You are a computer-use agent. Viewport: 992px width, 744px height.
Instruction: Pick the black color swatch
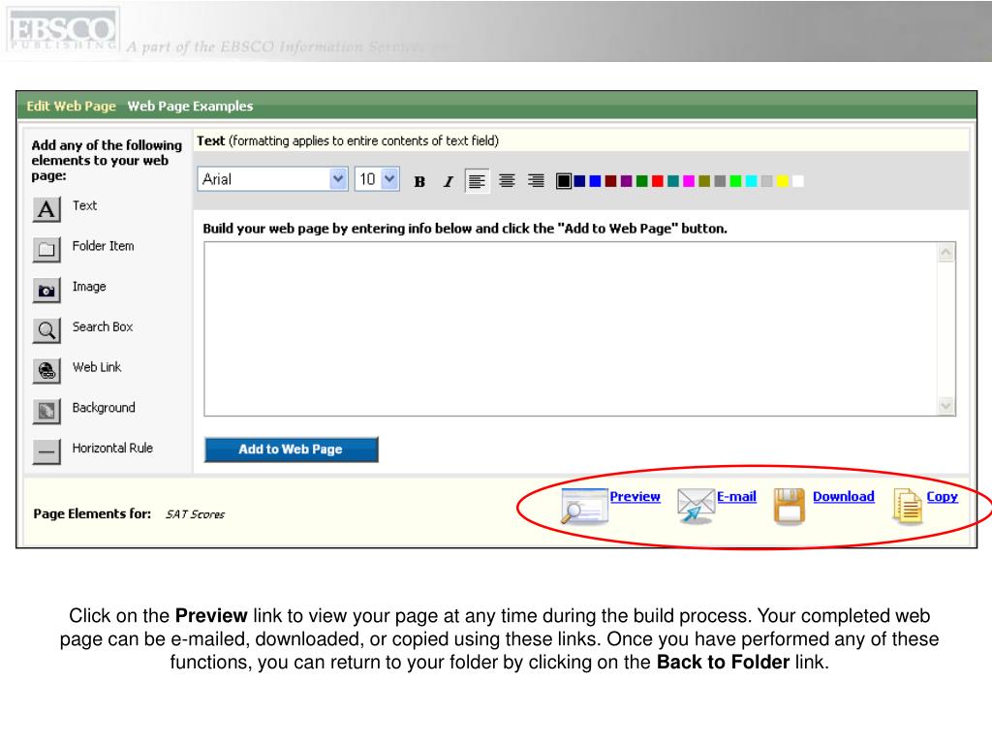(x=564, y=181)
